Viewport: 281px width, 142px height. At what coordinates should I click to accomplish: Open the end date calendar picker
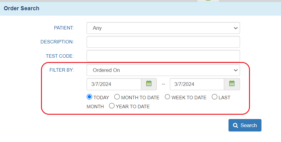coord(232,84)
